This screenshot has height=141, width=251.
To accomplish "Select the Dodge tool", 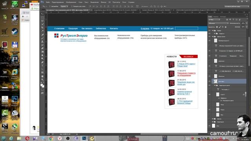I will click(x=42, y=59).
